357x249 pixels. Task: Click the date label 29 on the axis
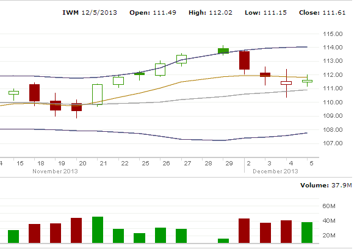(x=229, y=164)
